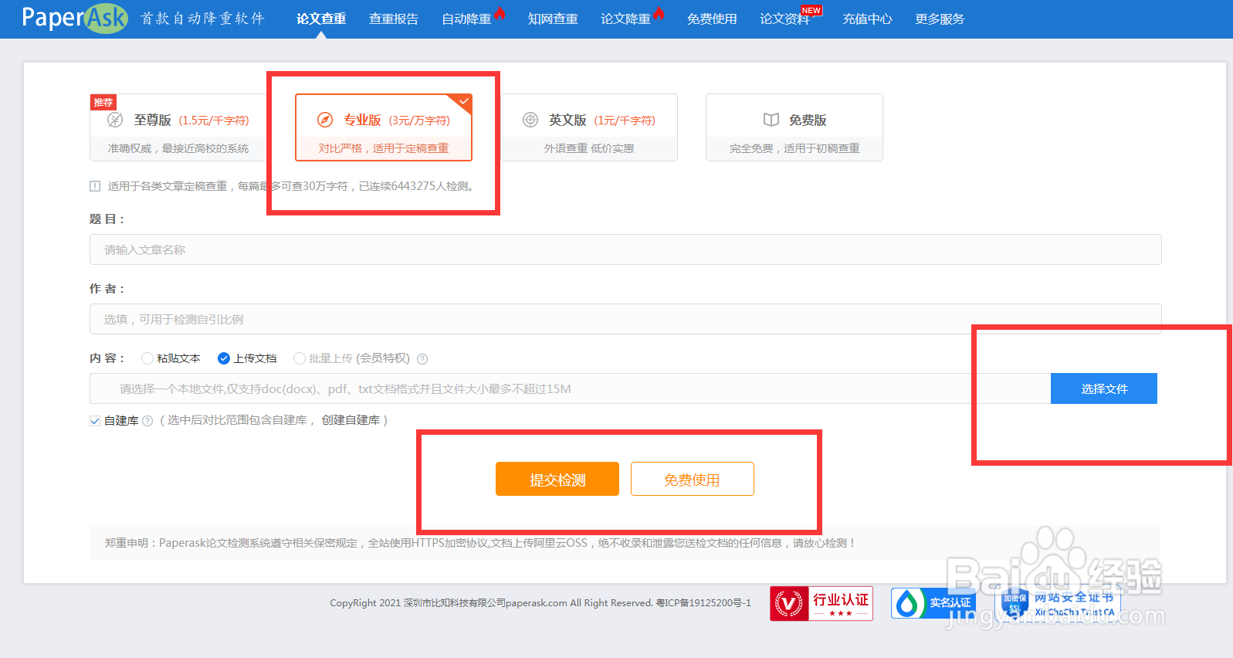Open 知网查重 navigation item
The height and width of the screenshot is (658, 1233).
553,19
